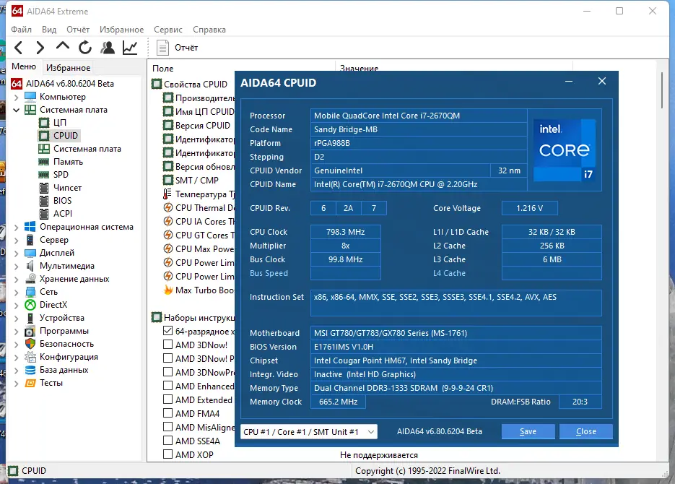Click the forward navigation arrow in toolbar
Image resolution: width=675 pixels, height=484 pixels.
click(40, 48)
